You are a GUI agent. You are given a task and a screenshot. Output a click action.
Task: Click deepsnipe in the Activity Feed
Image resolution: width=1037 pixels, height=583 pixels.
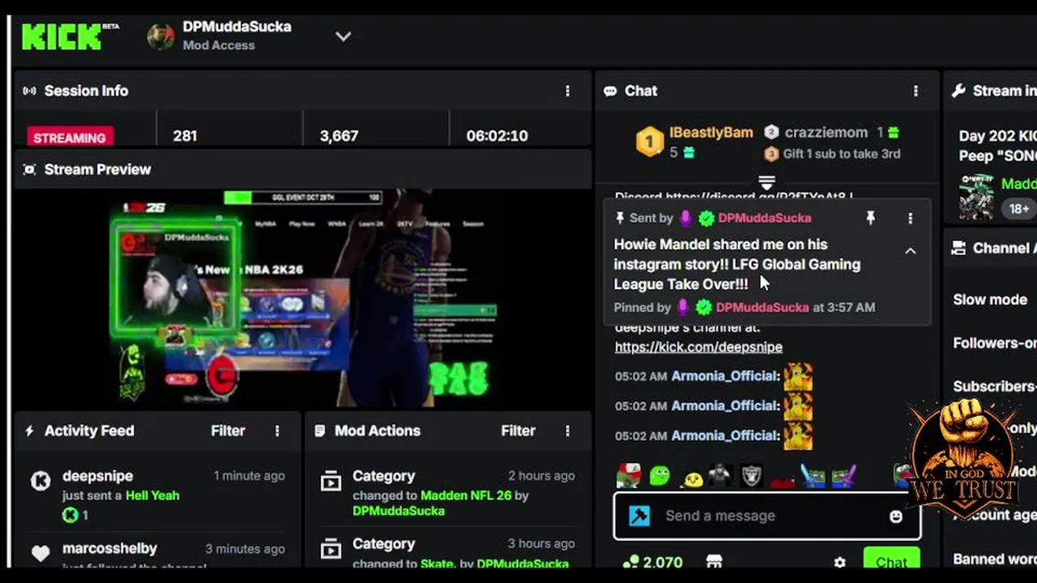point(97,476)
